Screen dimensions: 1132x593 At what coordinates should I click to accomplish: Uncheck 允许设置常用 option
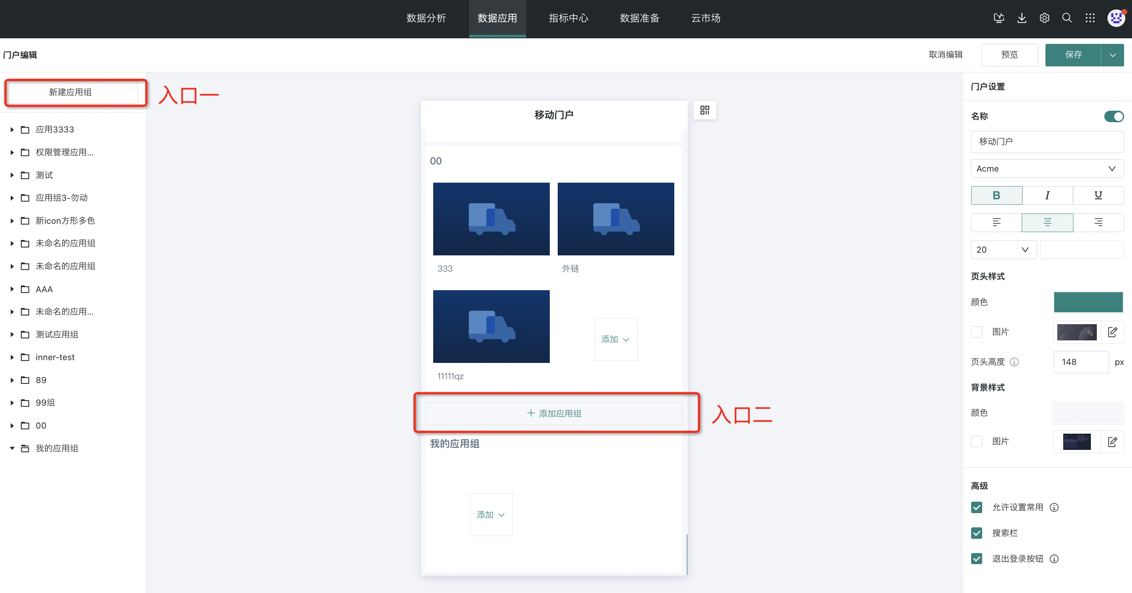click(976, 507)
